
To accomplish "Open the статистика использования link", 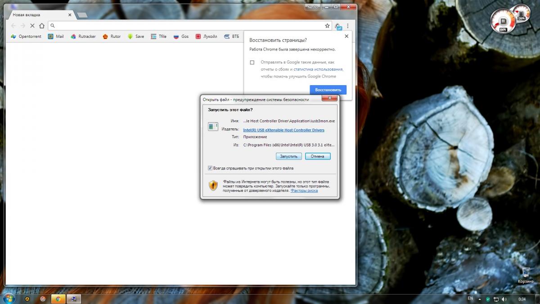I will point(319,69).
